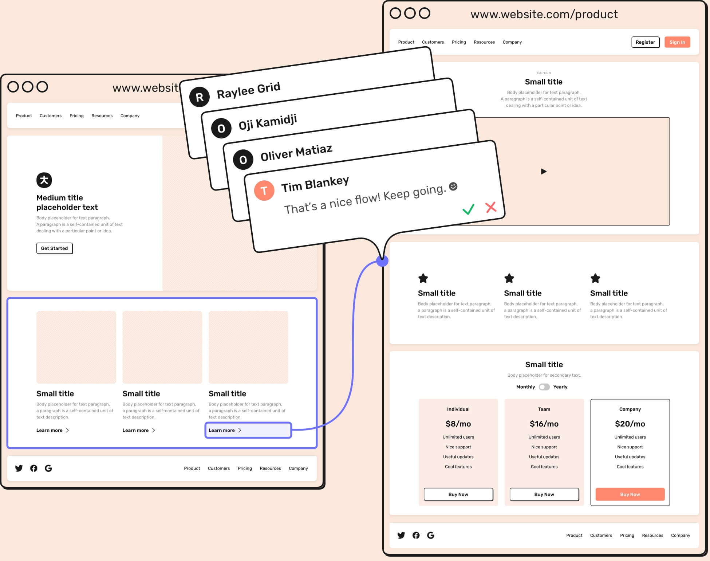
Task: Click the Get Started button on left wireframe
Action: pos(54,248)
